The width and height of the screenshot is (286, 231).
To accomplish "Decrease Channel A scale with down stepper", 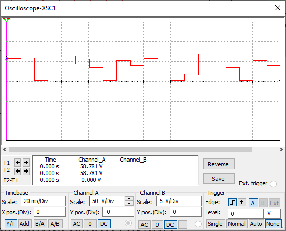I will (x=130, y=203).
